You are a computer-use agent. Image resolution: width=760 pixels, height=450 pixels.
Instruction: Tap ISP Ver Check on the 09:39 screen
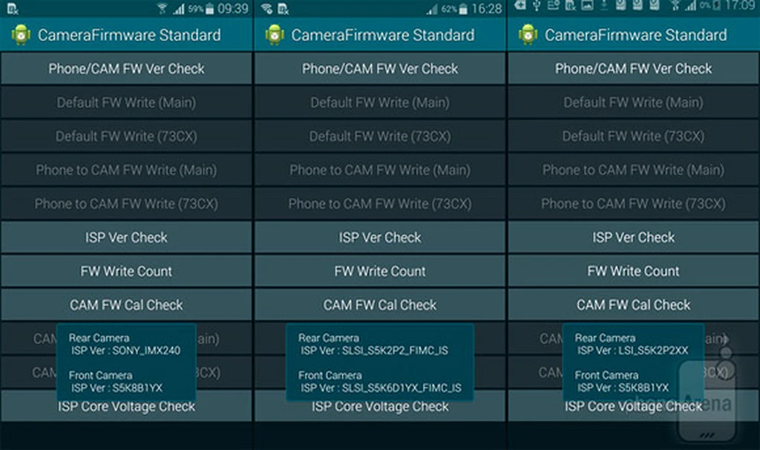126,237
